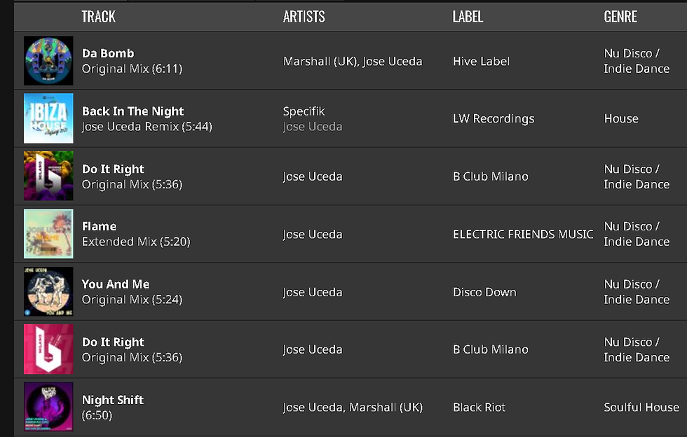
Task: Open the pink B Club Milano artwork
Action: [48, 349]
